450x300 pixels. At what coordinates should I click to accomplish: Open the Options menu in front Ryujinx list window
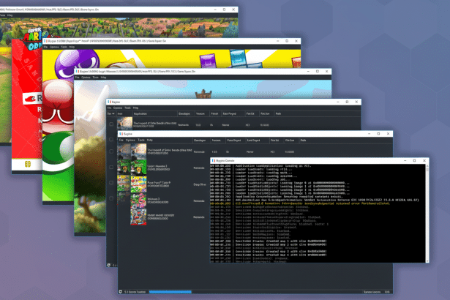point(130,140)
